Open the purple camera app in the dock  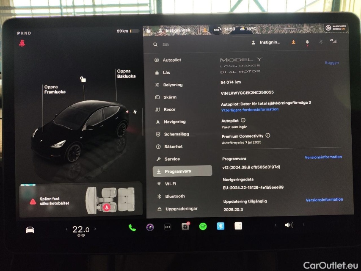coord(150,227)
